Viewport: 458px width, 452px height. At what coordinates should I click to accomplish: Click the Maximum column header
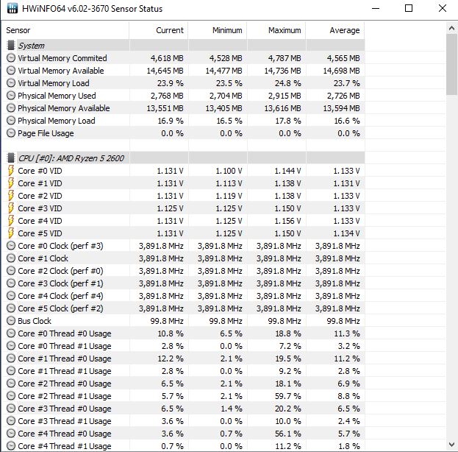pyautogui.click(x=276, y=30)
